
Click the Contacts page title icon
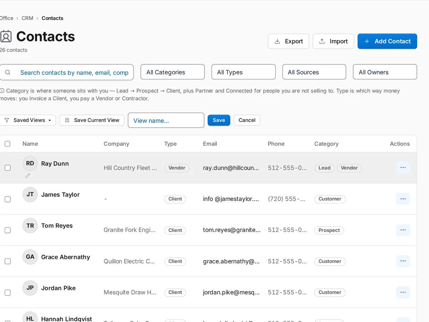click(x=6, y=36)
